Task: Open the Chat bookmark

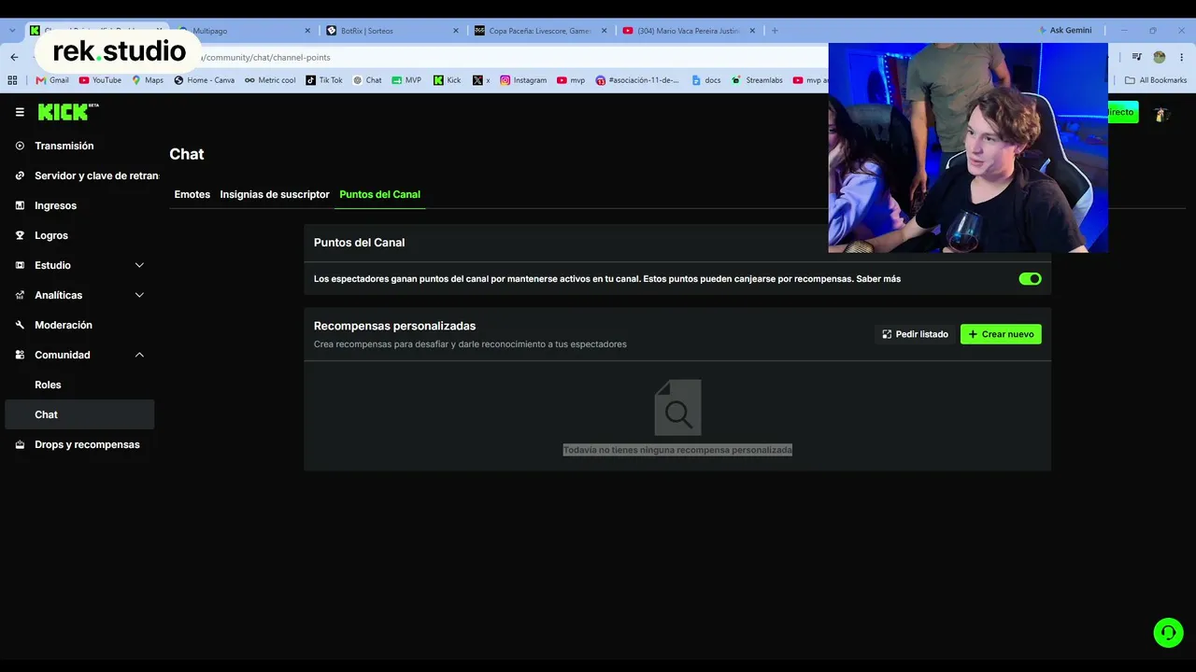Action: pyautogui.click(x=367, y=80)
